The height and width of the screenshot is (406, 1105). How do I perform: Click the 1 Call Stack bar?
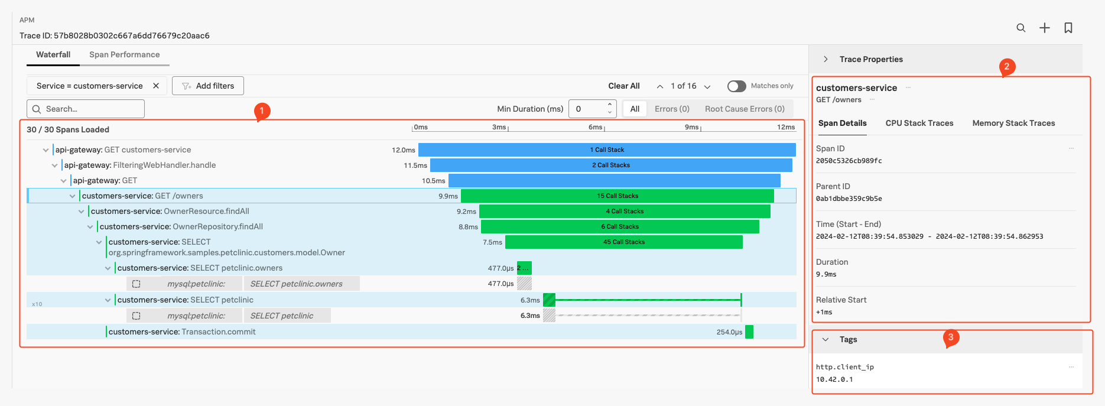pos(607,150)
